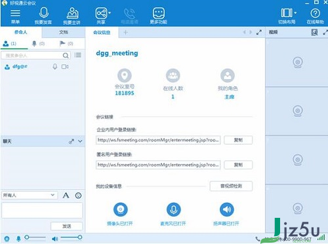Show flagged attendees filter with flag (0)

coord(66,44)
